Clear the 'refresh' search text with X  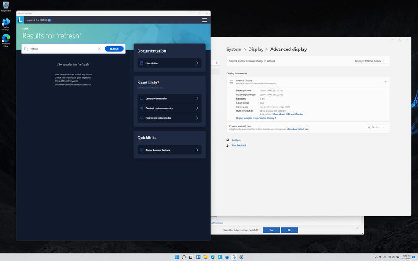tap(99, 49)
